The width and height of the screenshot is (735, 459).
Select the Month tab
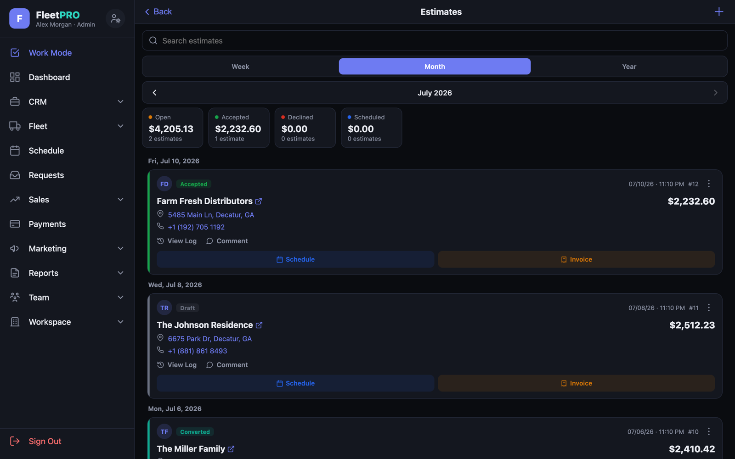(435, 67)
